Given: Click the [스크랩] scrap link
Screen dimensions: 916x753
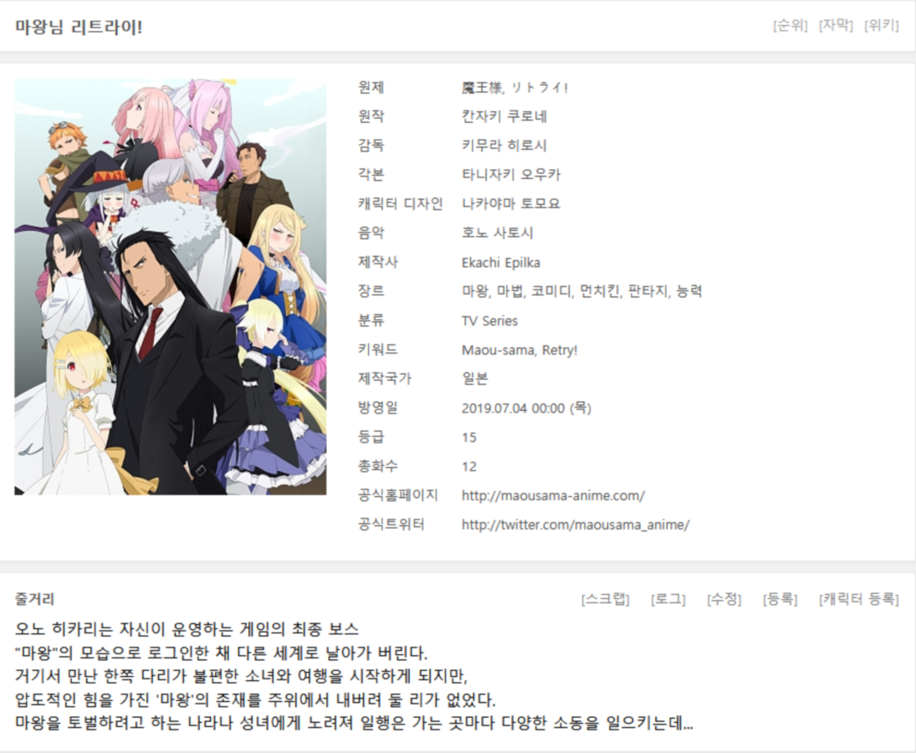Looking at the screenshot, I should [x=605, y=599].
